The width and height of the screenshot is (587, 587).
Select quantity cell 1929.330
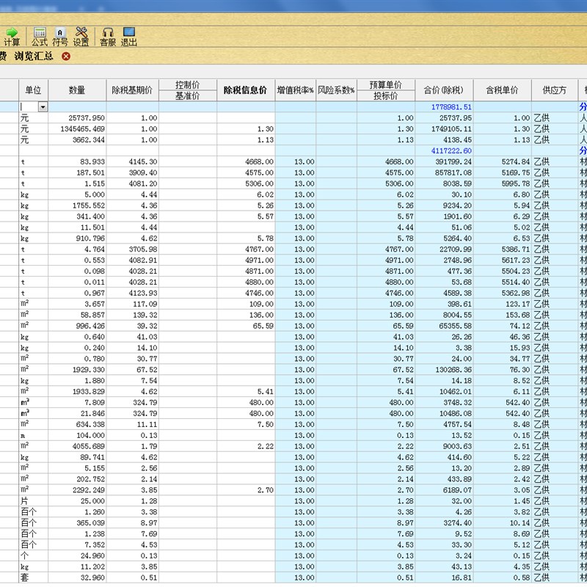point(77,370)
